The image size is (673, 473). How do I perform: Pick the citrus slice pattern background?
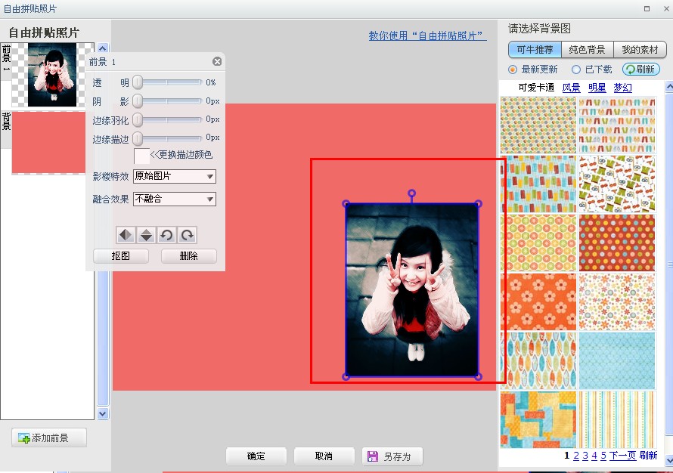pos(538,243)
